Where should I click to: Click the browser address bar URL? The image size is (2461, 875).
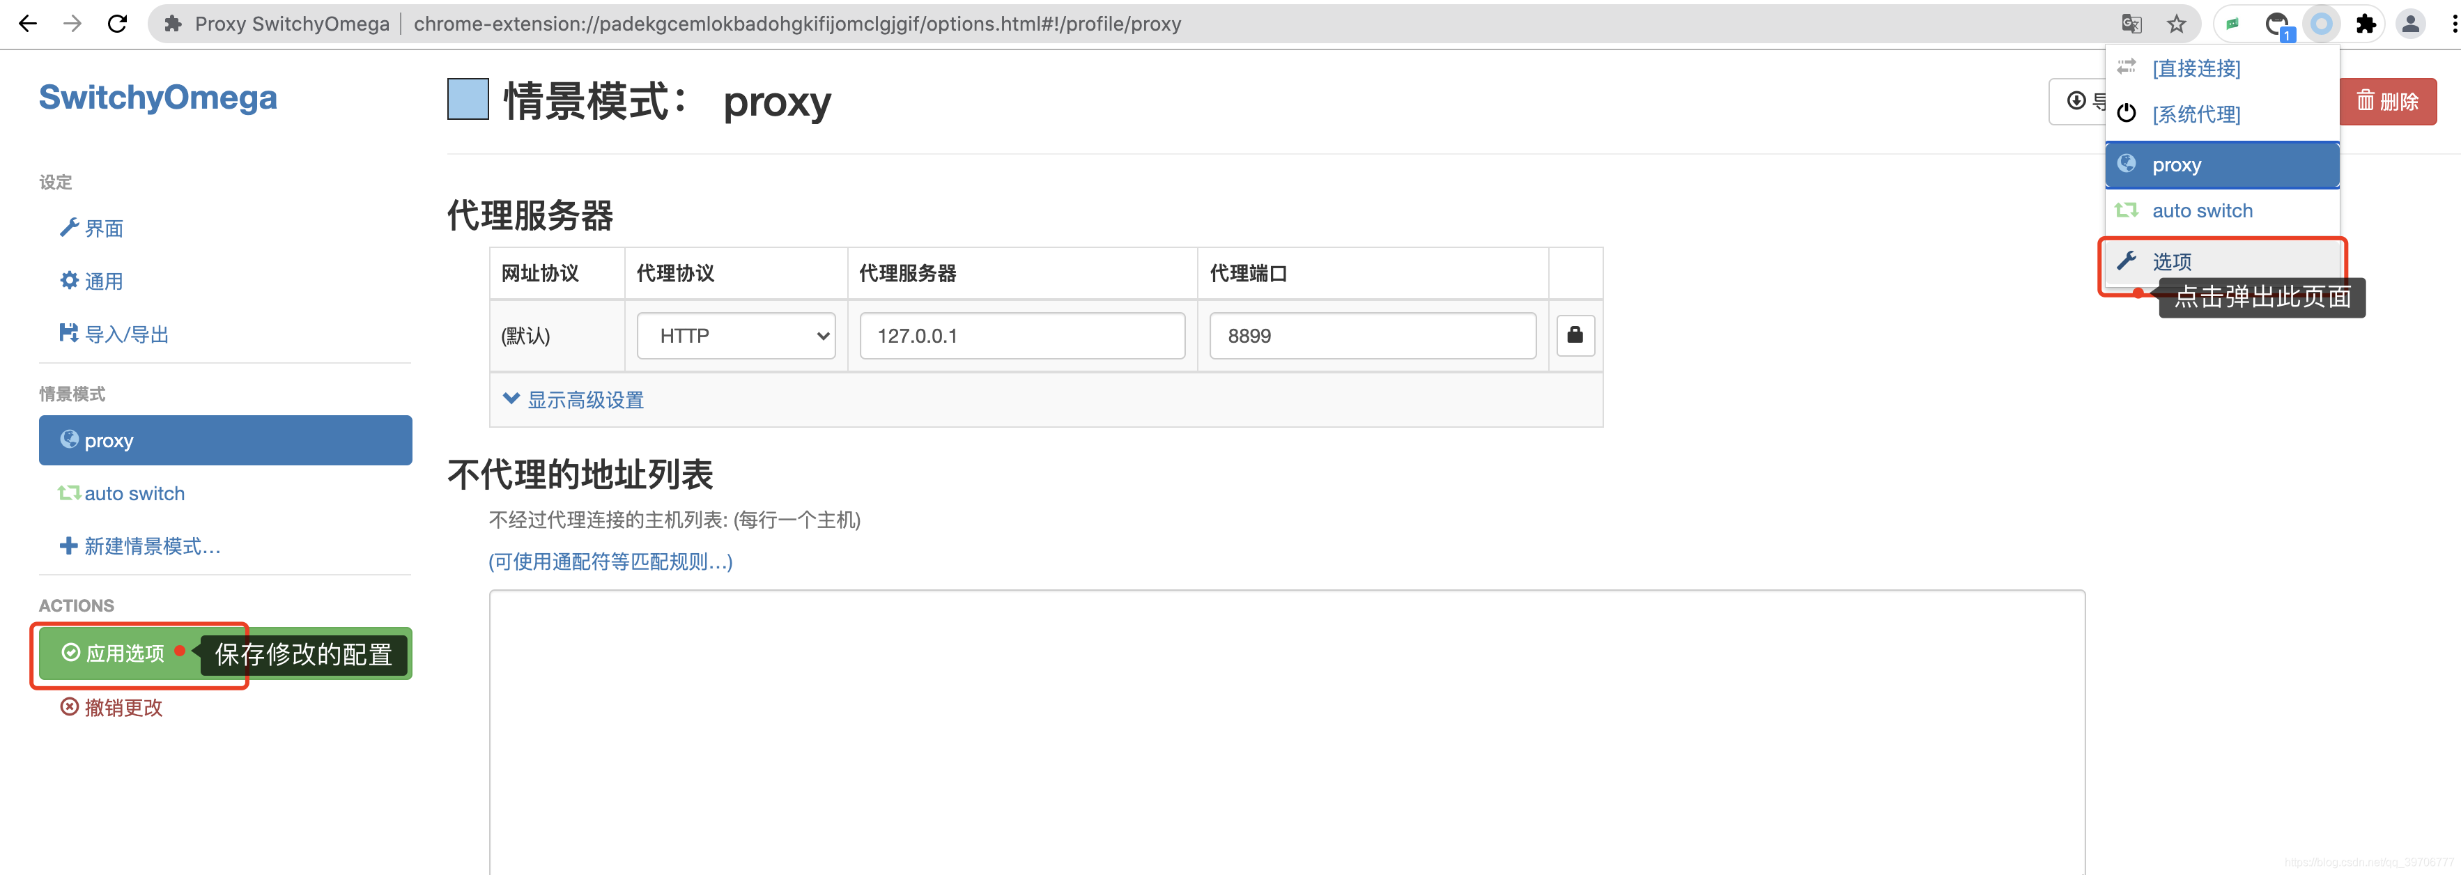(x=797, y=24)
